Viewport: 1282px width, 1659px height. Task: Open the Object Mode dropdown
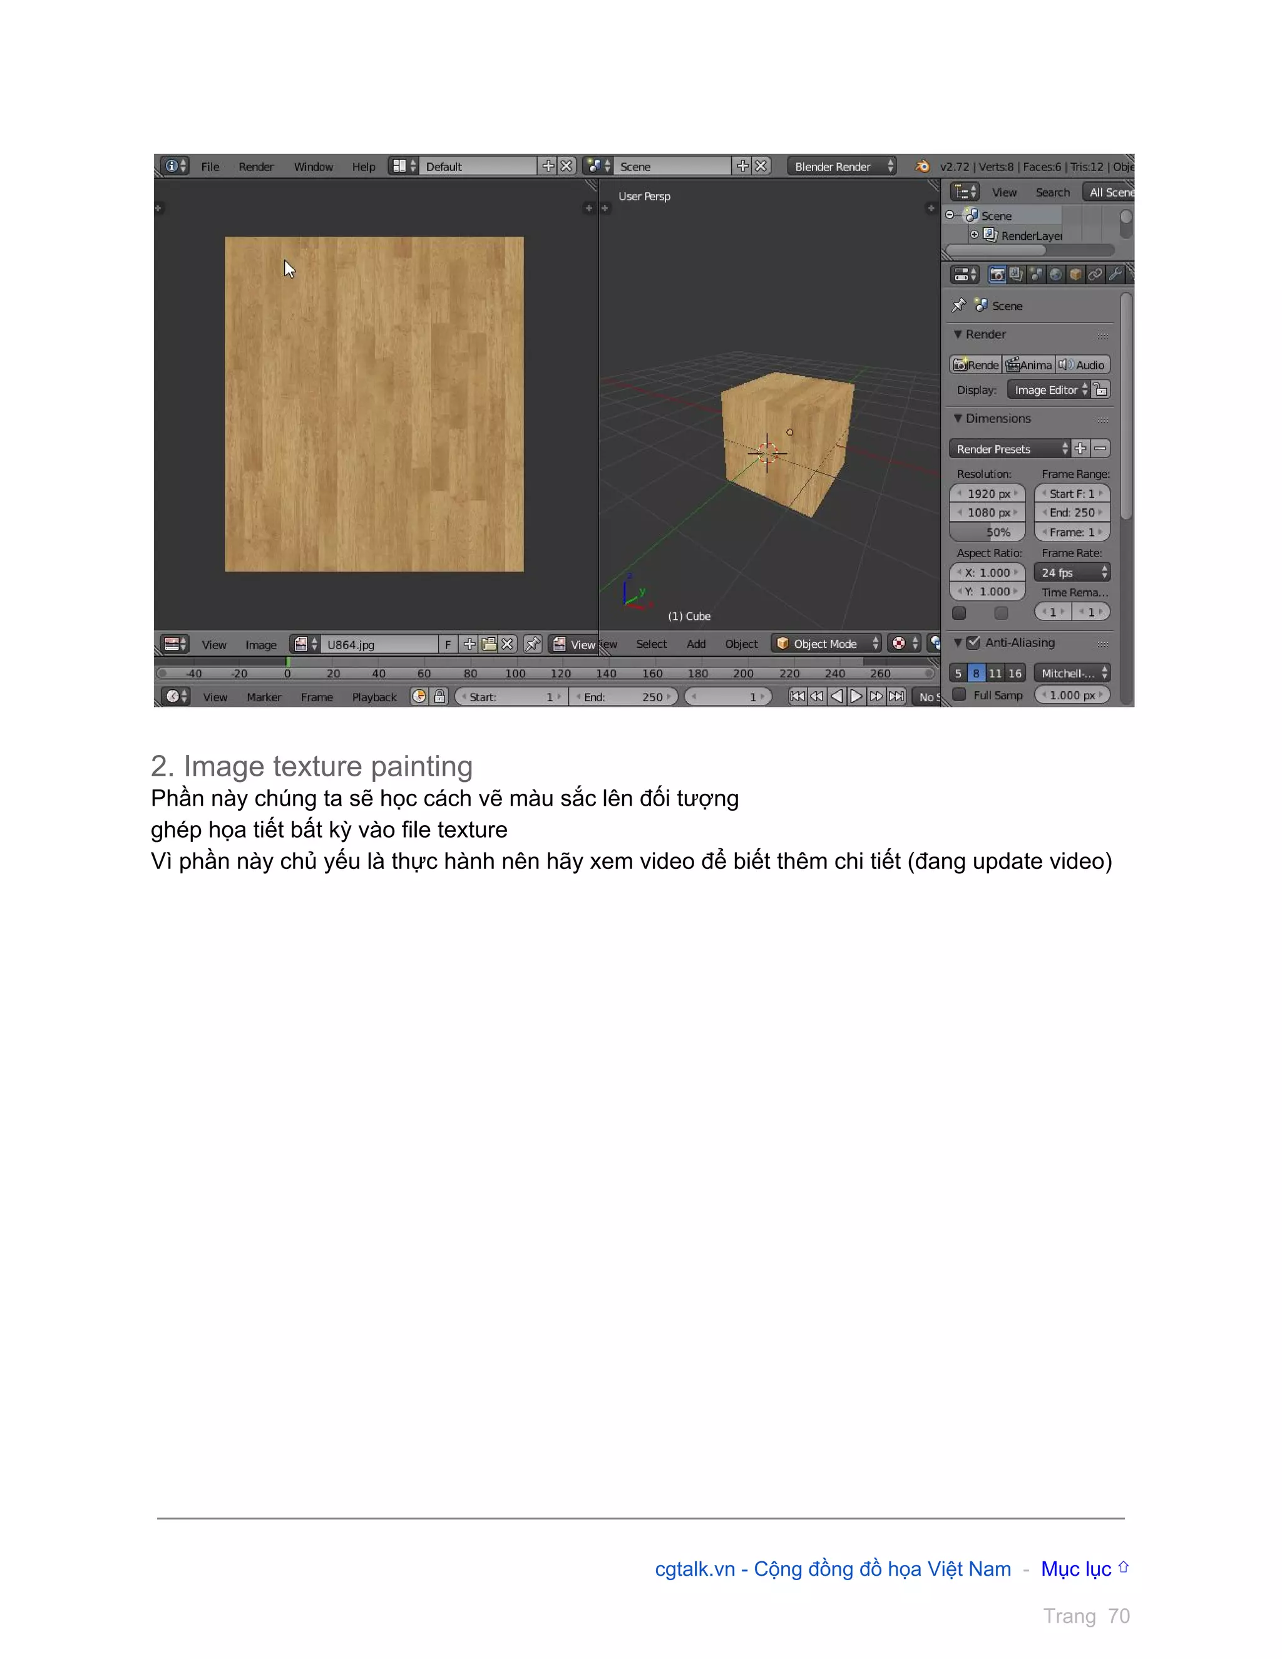pos(826,644)
